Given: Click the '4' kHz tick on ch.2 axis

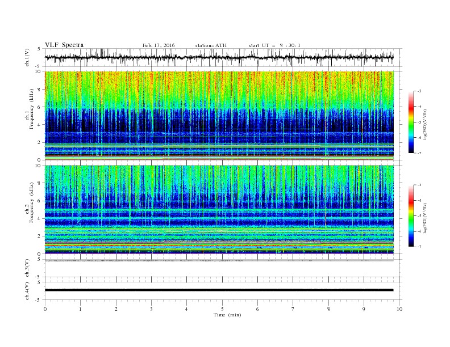Looking at the screenshot, I should pyautogui.click(x=40, y=218).
